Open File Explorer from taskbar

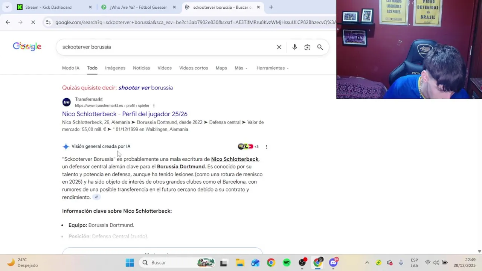pyautogui.click(x=240, y=263)
